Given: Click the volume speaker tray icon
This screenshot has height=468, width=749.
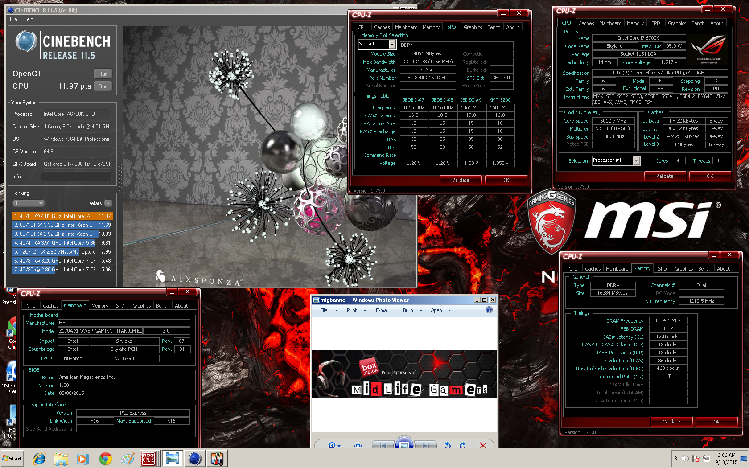Looking at the screenshot, I should (x=685, y=459).
